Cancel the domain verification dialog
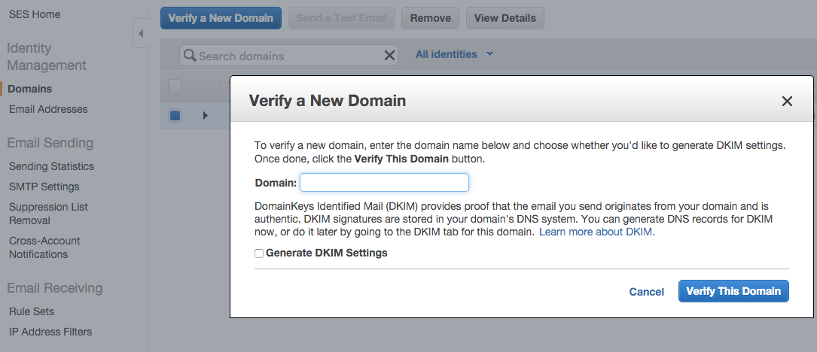817x352 pixels. point(646,292)
